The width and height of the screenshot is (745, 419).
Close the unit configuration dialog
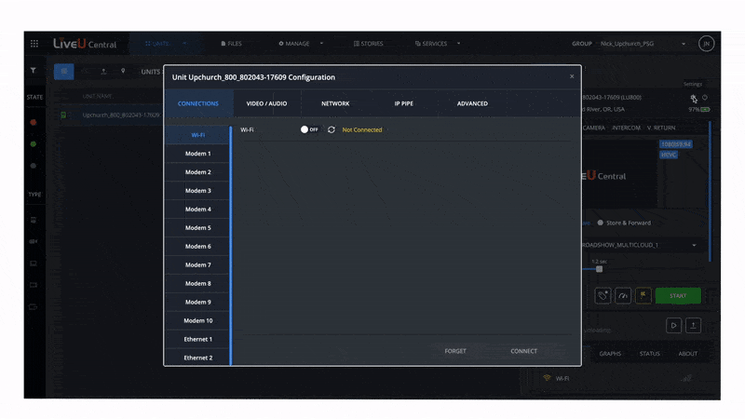572,76
